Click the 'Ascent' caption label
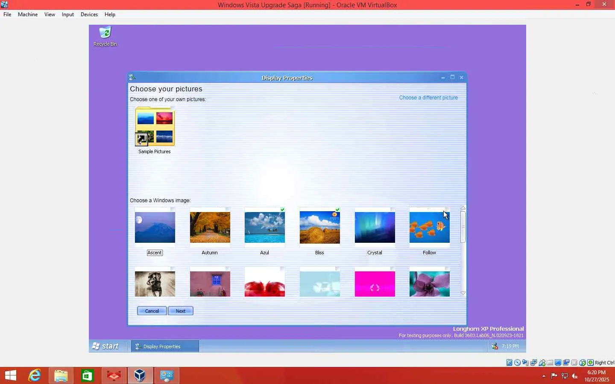 (155, 253)
